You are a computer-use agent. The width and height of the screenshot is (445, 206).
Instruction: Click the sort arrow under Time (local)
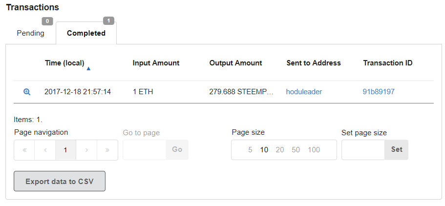(88, 69)
